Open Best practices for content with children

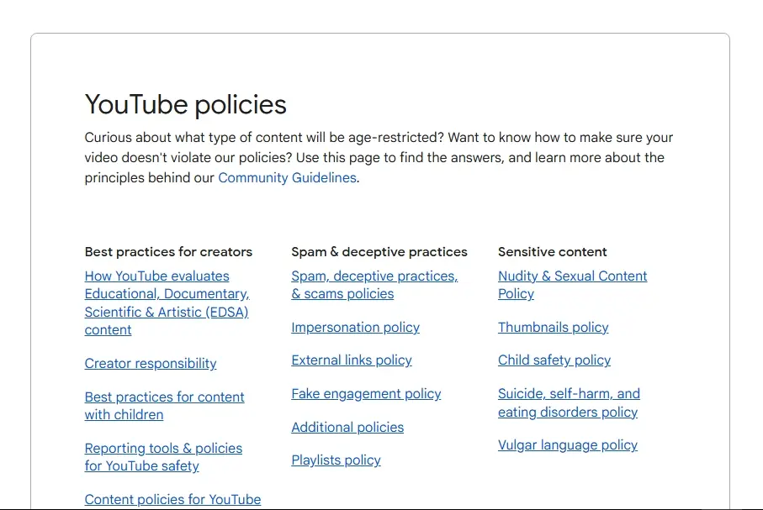pos(165,406)
